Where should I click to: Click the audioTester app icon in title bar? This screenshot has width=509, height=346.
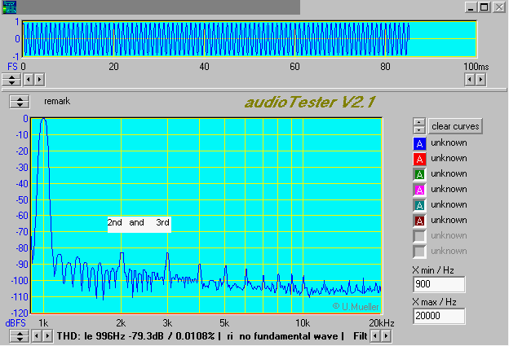tap(9, 7)
